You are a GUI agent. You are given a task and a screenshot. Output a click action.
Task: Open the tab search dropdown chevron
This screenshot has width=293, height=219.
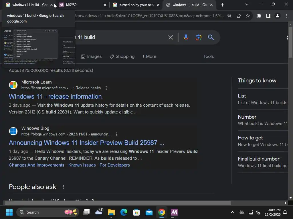[247, 4]
